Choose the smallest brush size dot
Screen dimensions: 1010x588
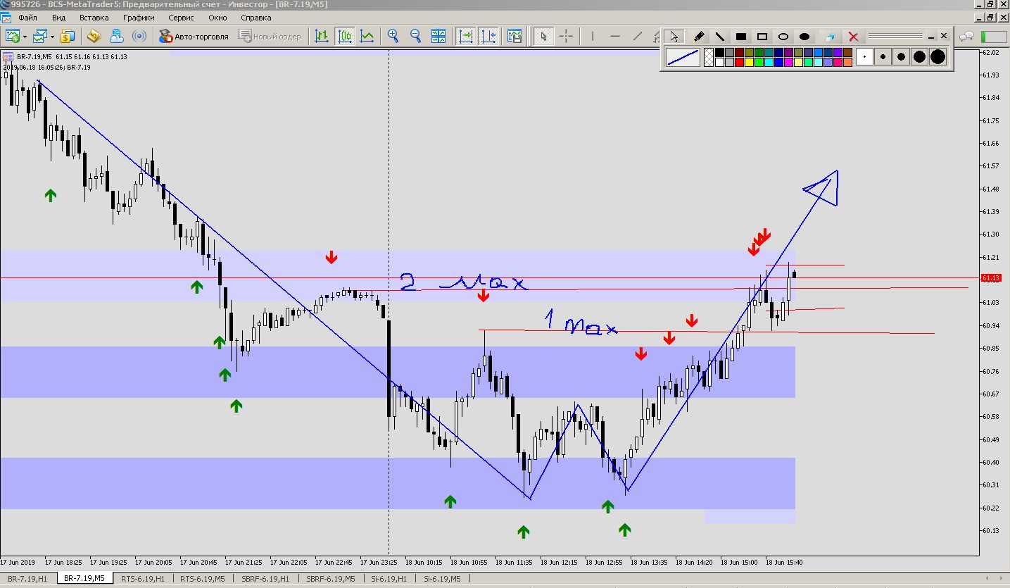(x=864, y=58)
